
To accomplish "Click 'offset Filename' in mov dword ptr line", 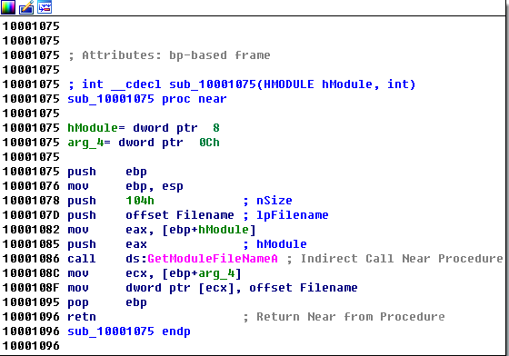I will coord(304,288).
